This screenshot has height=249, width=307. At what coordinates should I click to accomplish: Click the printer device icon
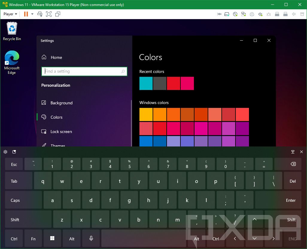pos(252,14)
